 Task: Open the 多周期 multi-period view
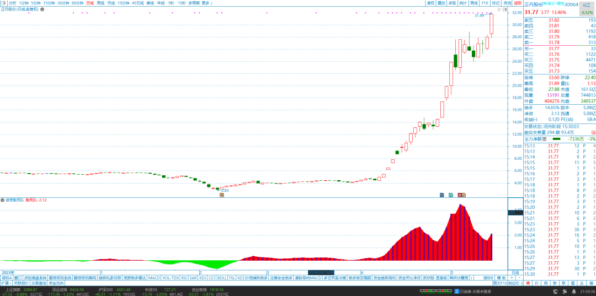tap(194, 3)
